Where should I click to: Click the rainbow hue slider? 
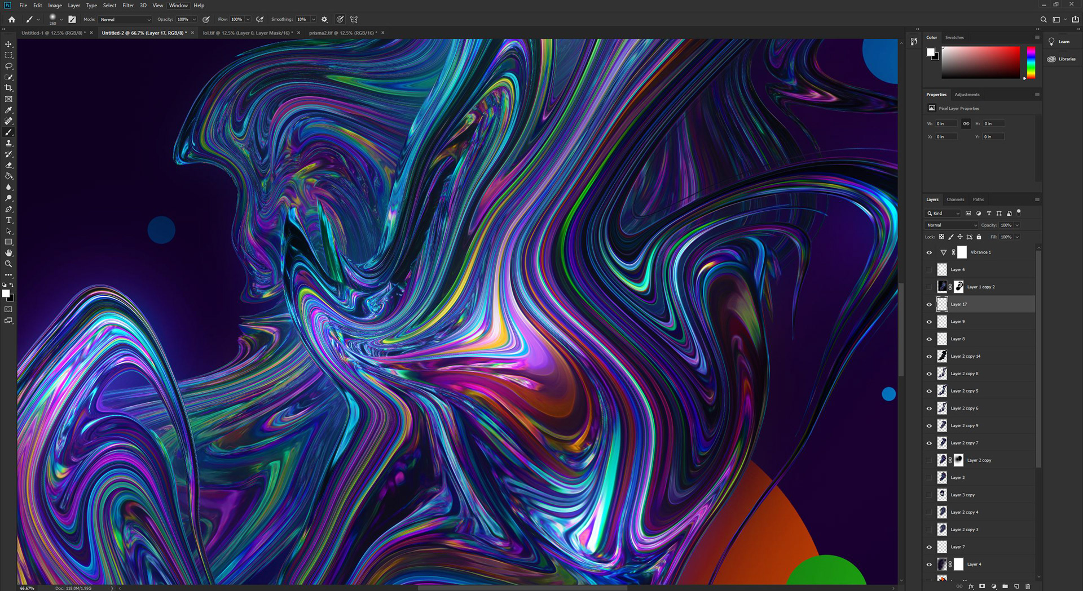[1031, 62]
